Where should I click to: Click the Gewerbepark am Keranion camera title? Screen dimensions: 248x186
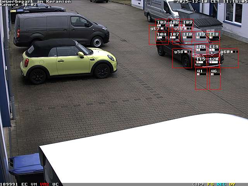coord(36,2)
